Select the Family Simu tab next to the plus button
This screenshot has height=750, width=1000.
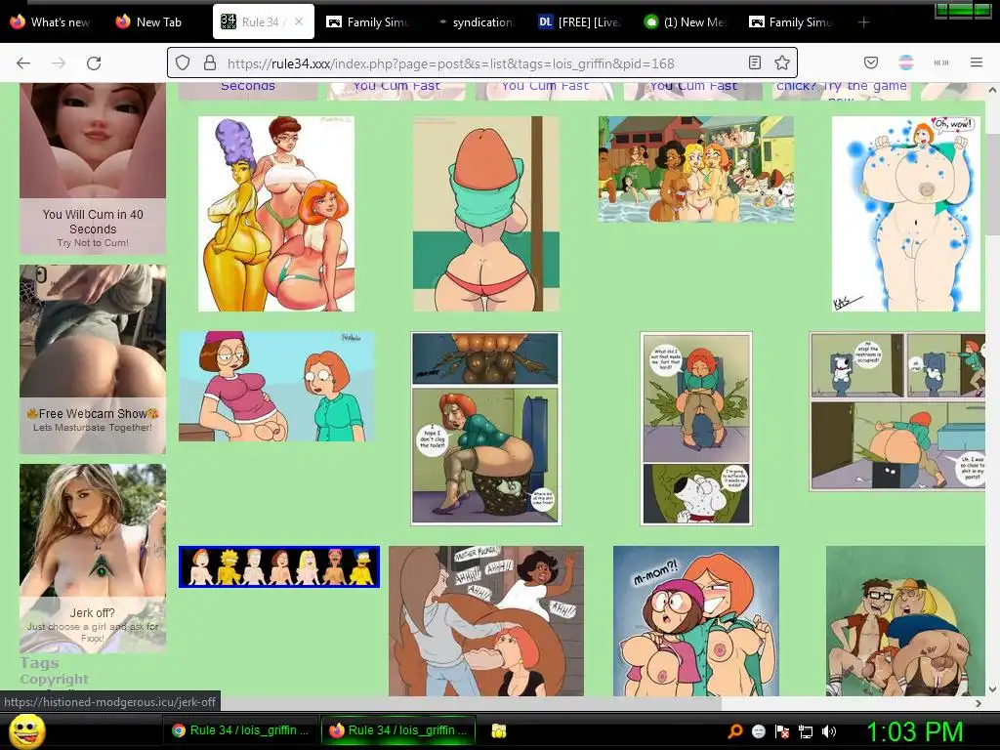(x=791, y=22)
